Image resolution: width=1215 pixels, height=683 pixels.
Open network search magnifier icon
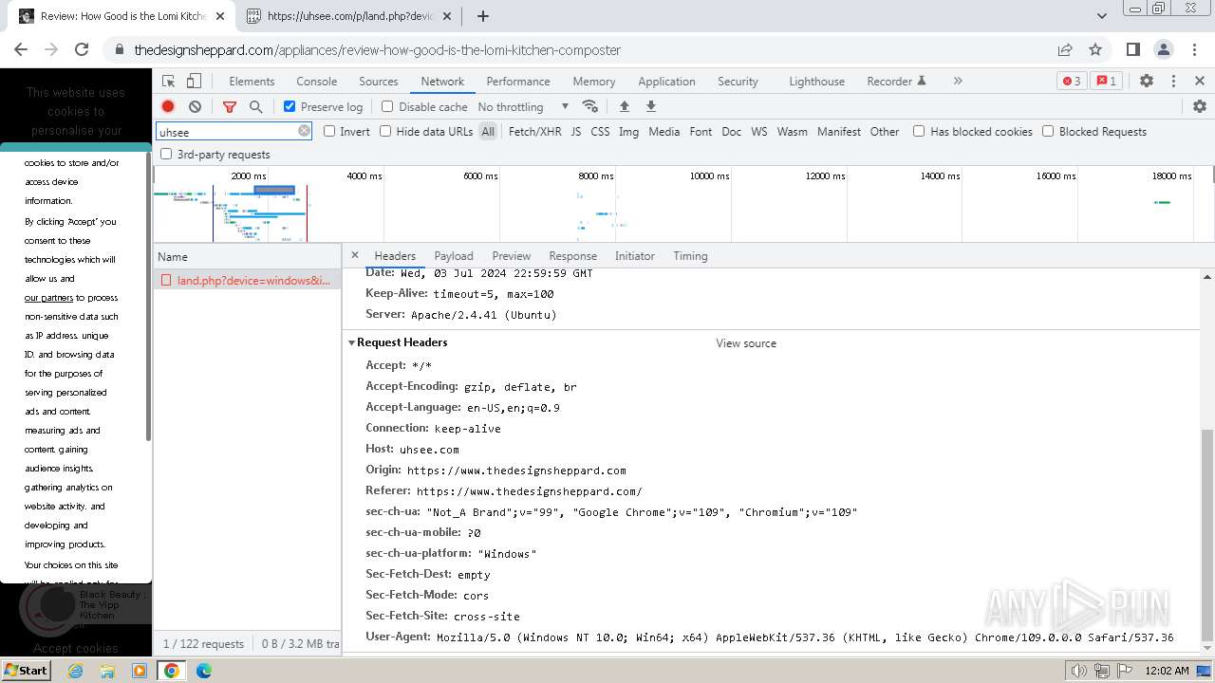(x=255, y=106)
